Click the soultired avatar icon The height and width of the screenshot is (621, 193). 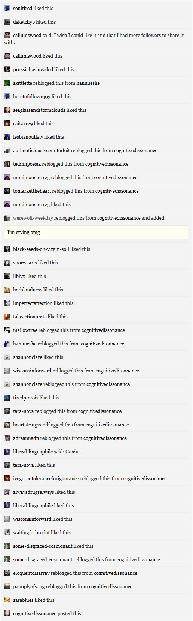click(7, 8)
